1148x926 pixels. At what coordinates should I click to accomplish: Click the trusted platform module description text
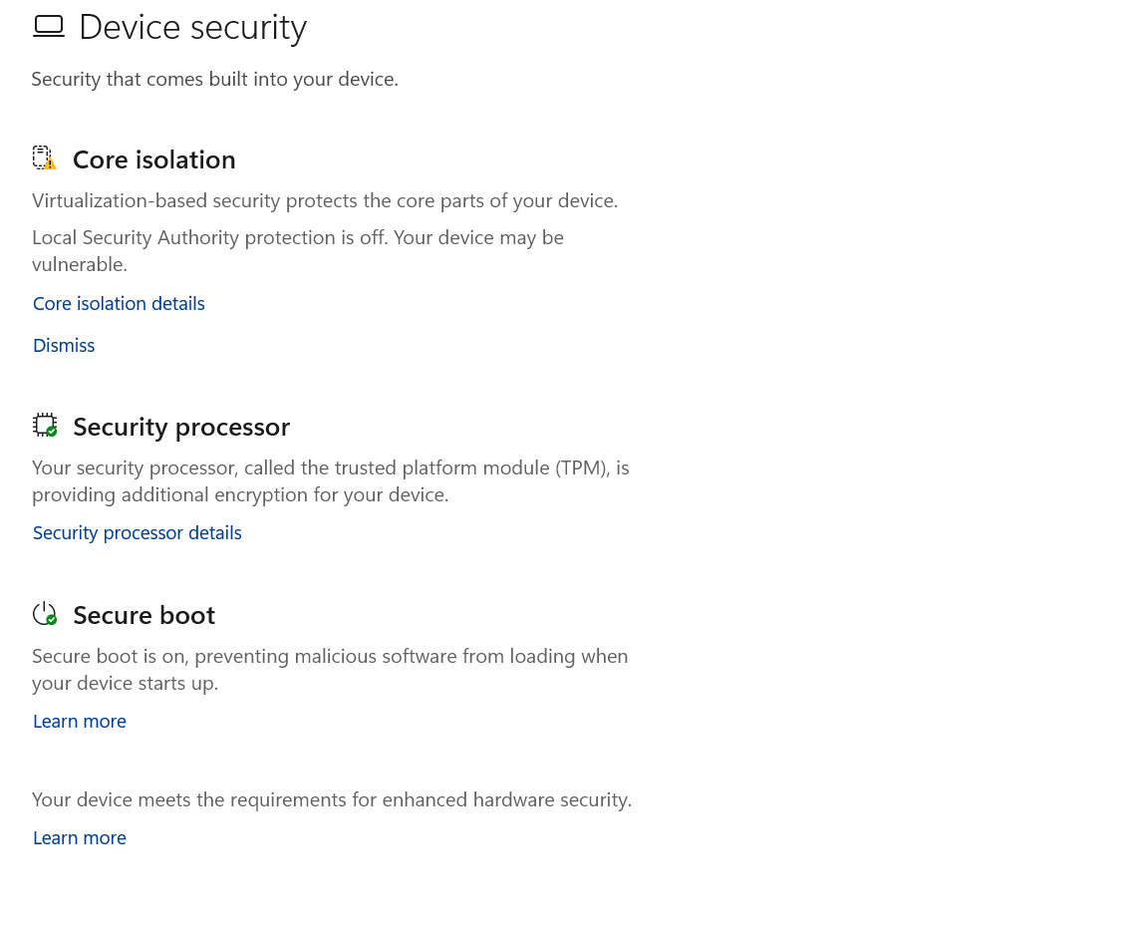click(330, 481)
